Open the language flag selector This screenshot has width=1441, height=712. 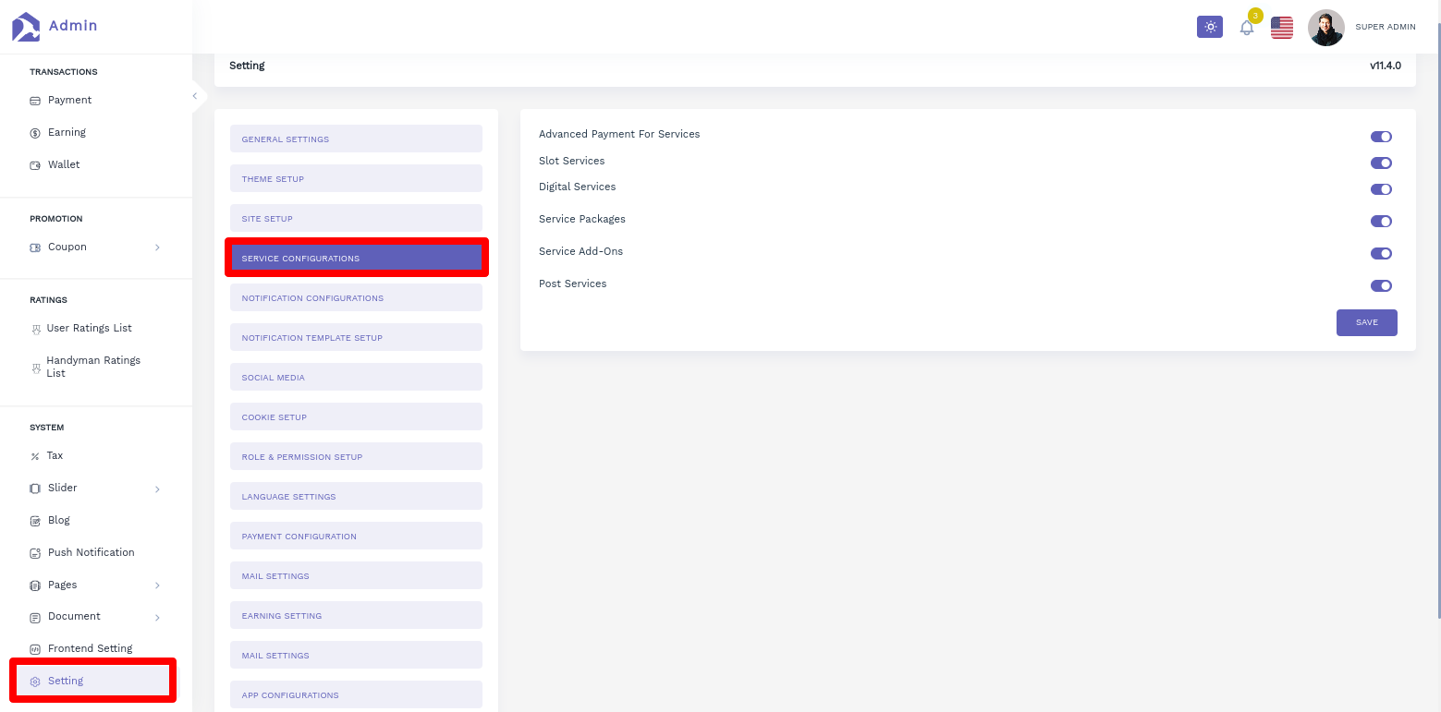1282,28
